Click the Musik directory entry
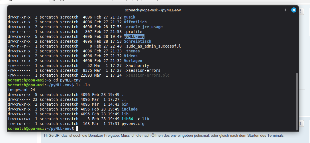Image resolution: width=310 pixels, height=143 pixels. [129, 17]
